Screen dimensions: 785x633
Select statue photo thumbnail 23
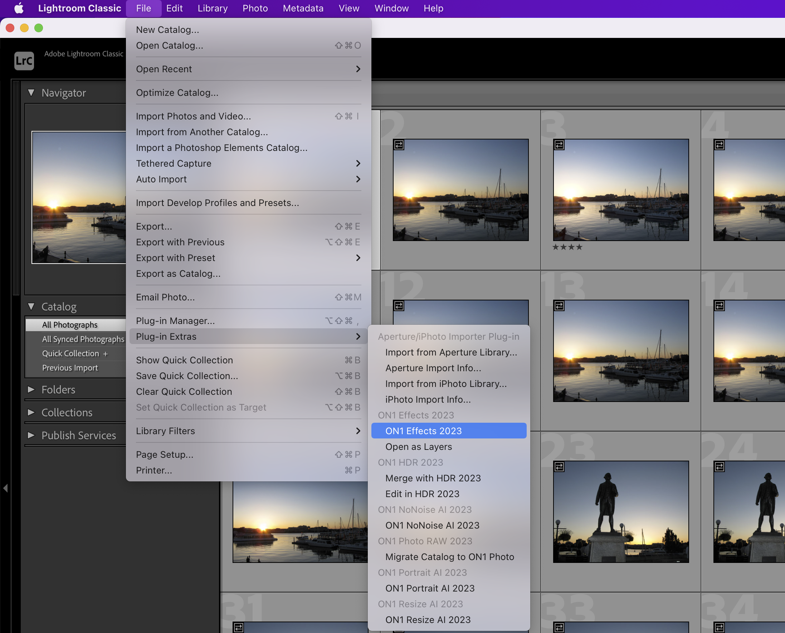click(621, 511)
